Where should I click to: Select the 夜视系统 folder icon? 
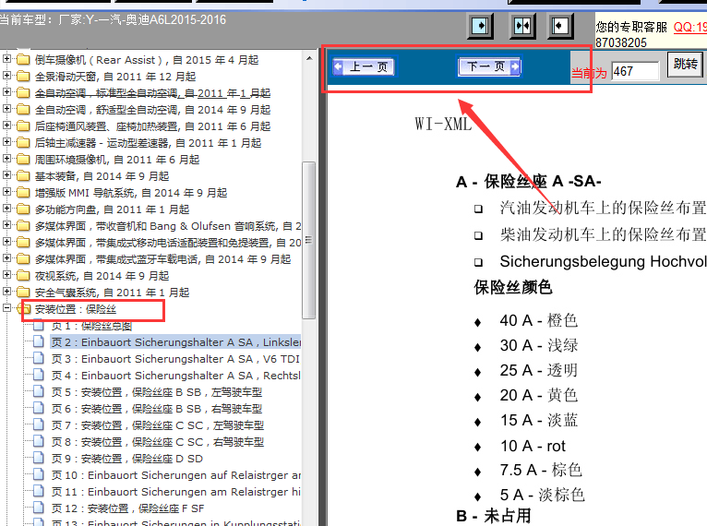[x=23, y=275]
